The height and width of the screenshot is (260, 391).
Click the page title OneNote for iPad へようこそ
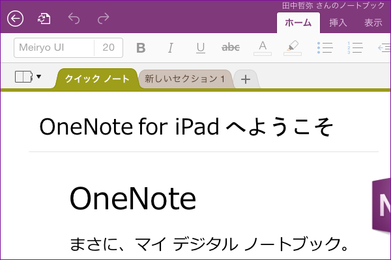(x=186, y=127)
